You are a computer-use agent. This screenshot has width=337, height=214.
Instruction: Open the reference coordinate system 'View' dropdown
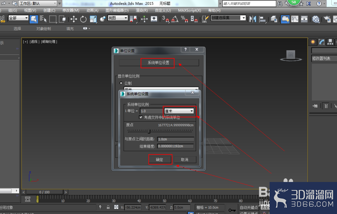click(118, 18)
